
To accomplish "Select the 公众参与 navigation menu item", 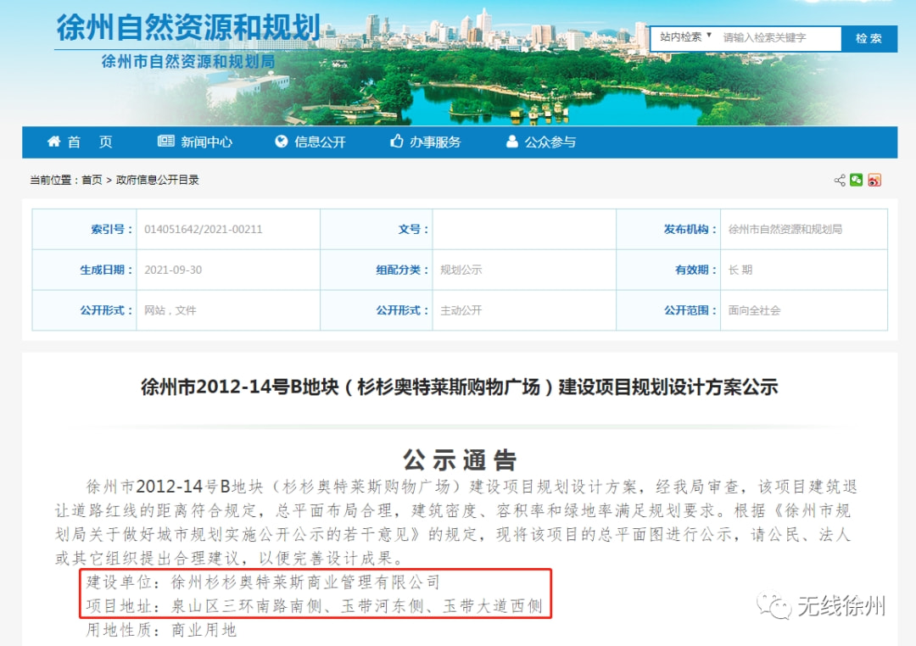I will click(x=550, y=142).
